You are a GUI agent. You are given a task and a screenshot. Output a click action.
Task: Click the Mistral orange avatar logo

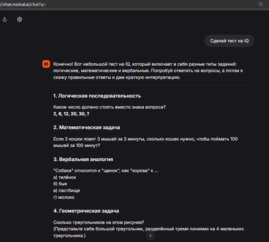[x=46, y=64]
